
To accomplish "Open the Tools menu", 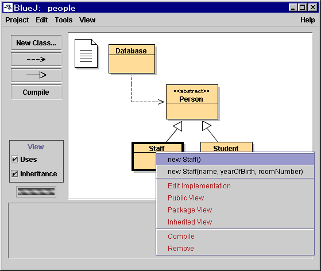I will tap(64, 20).
